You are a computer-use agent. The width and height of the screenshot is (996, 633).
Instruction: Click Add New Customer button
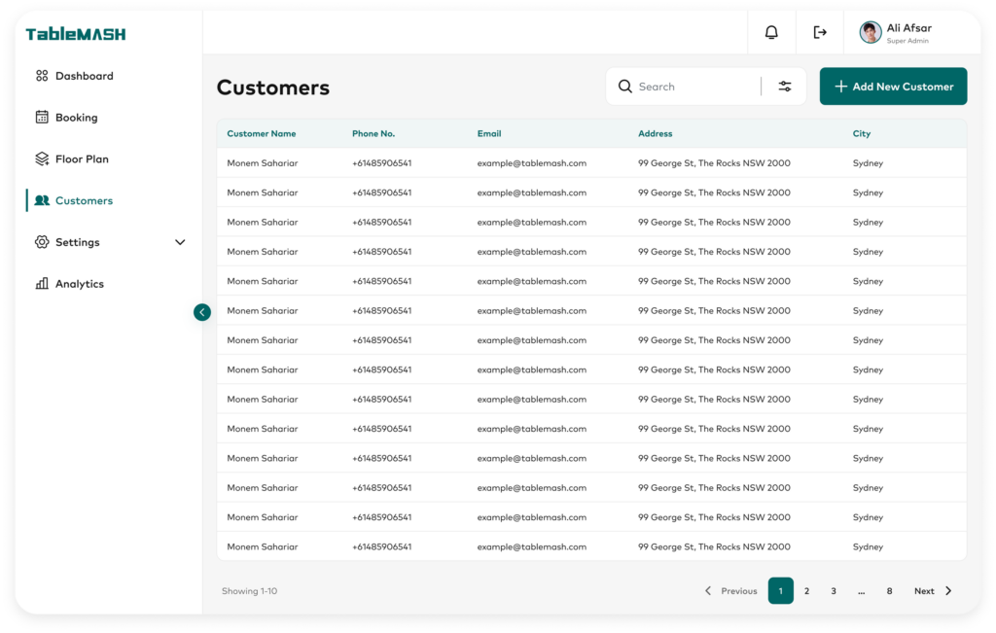[x=893, y=87]
